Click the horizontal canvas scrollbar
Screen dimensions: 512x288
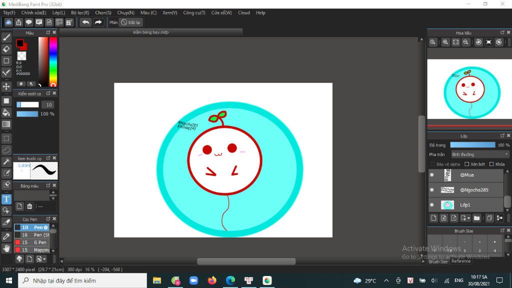click(246, 261)
